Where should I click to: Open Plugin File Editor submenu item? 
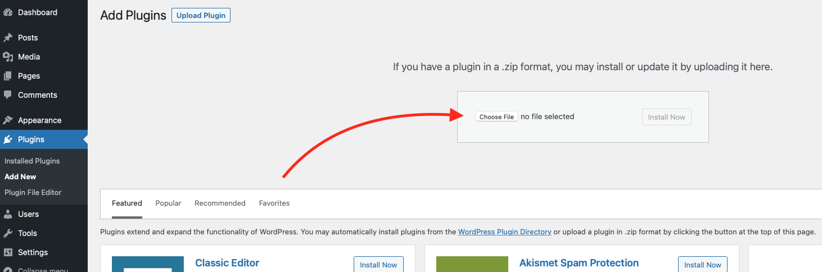pos(33,192)
